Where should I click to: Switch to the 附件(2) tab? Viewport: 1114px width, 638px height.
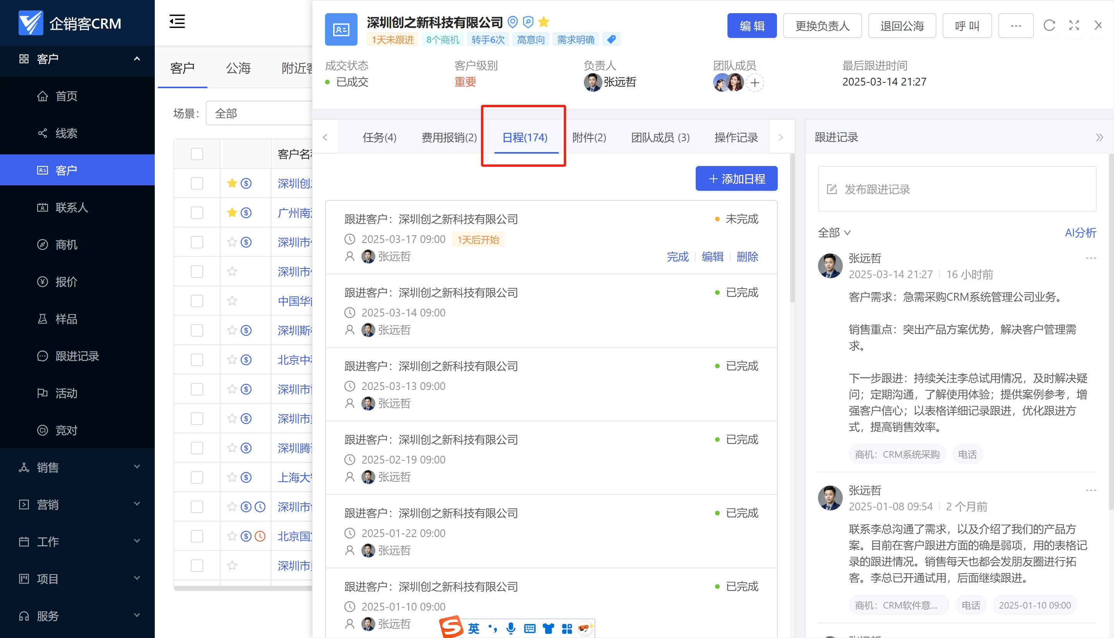point(589,138)
